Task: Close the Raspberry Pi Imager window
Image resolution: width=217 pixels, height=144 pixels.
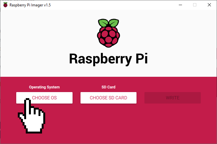Action: (209, 5)
